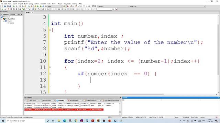Open Adobe Acrobat from the taskbar
The width and height of the screenshot is (220, 123).
(x=92, y=121)
